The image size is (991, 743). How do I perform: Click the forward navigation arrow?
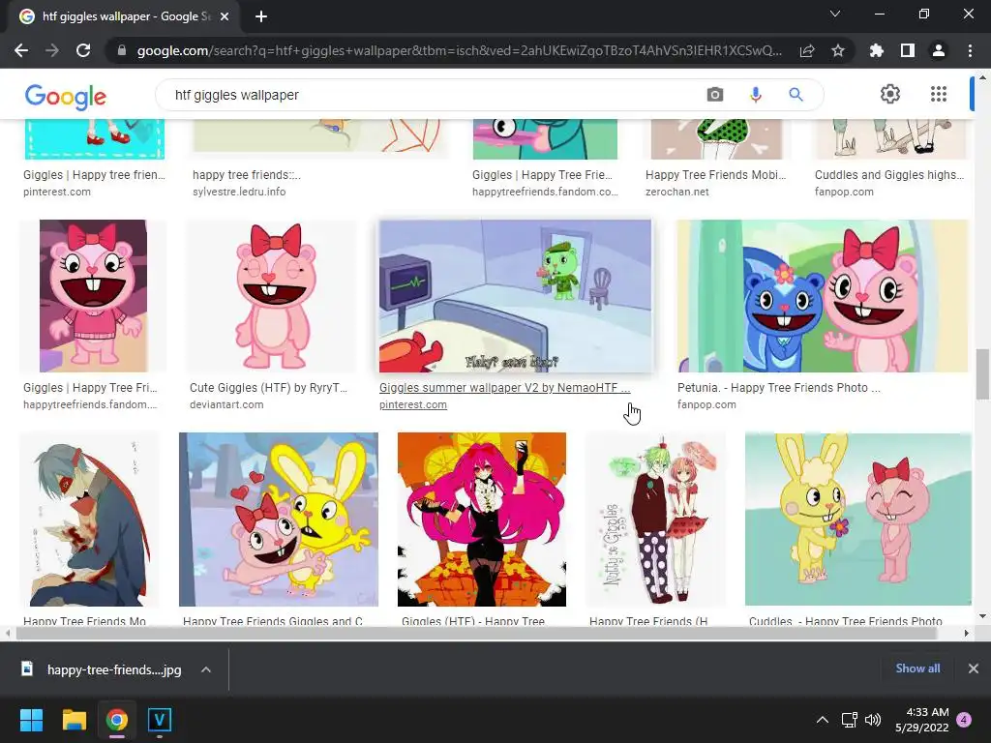click(52, 50)
